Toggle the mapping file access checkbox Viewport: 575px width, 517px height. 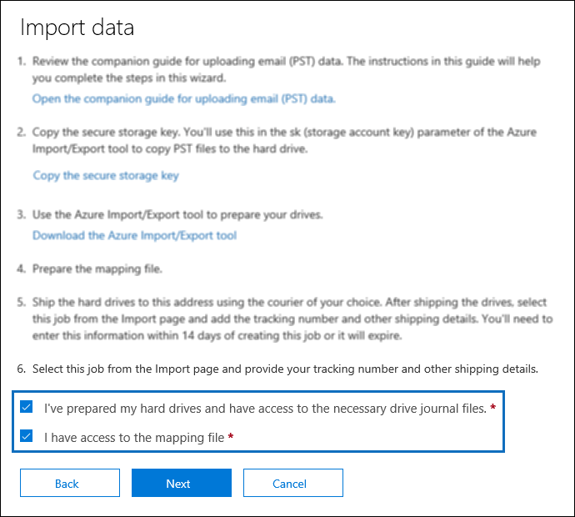coord(27,436)
